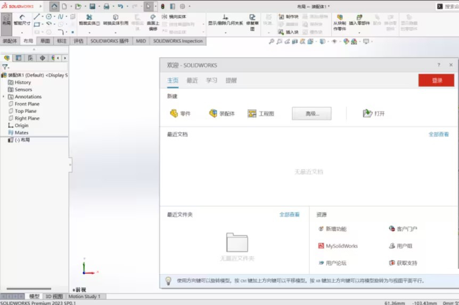Open Options gear in top toolbar
The image size is (459, 305).
pos(183,6)
